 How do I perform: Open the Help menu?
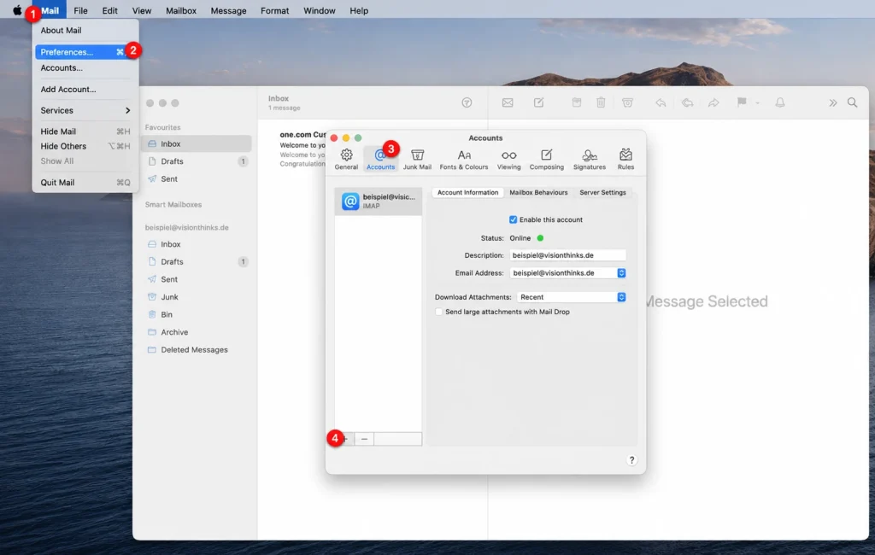point(359,10)
